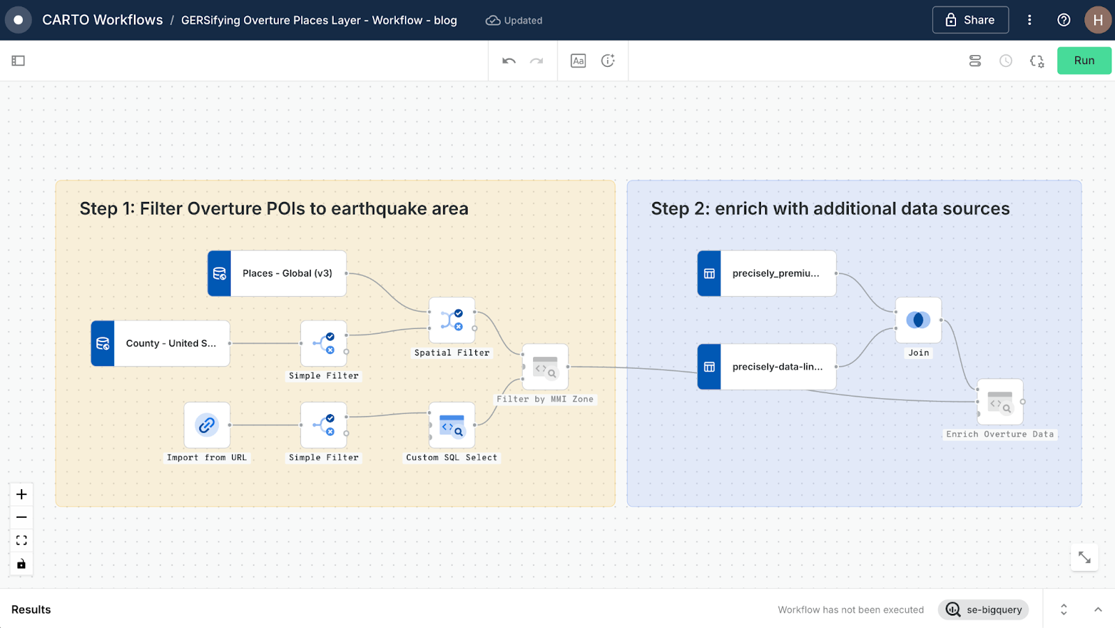
Task: Open the three-dot overflow menu
Action: click(x=1030, y=20)
